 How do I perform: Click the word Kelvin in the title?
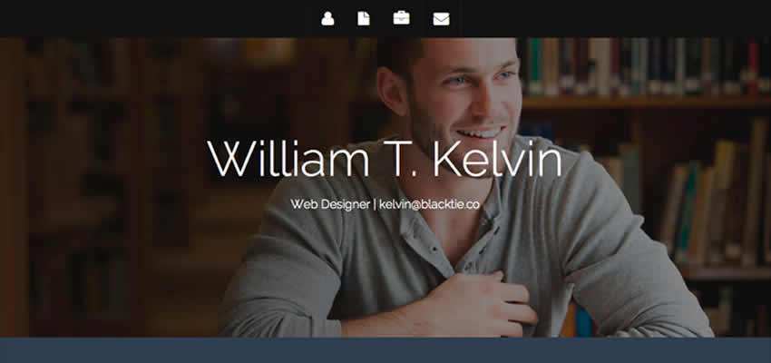[x=497, y=159]
